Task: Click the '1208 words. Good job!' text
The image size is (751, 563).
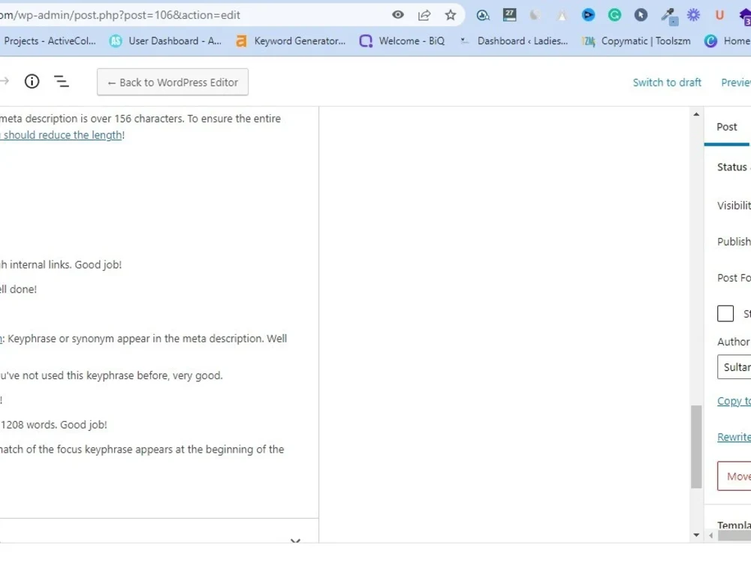Action: tap(53, 425)
